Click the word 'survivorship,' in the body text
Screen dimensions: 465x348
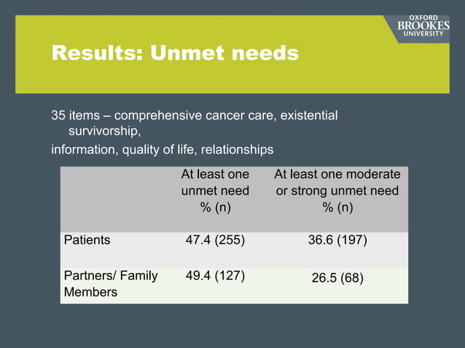[x=104, y=132]
